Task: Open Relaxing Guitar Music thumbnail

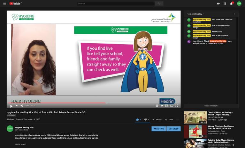Action: 195,143
